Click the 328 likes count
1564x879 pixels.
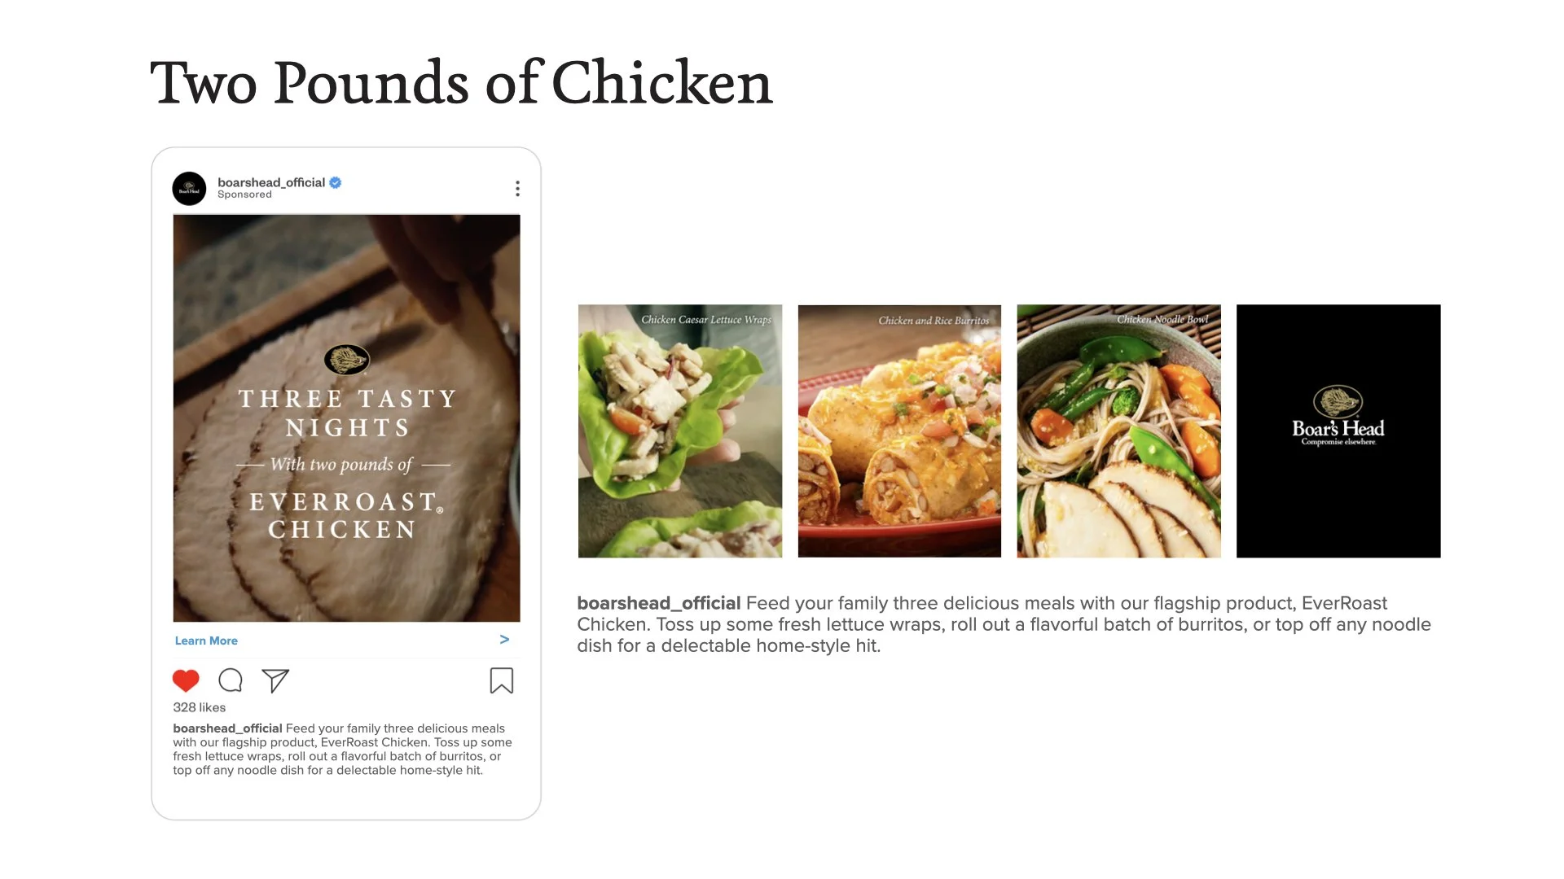click(x=199, y=707)
